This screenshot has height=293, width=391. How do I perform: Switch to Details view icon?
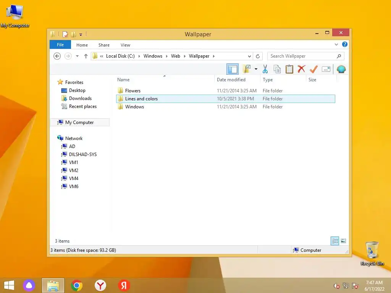tap(335, 241)
